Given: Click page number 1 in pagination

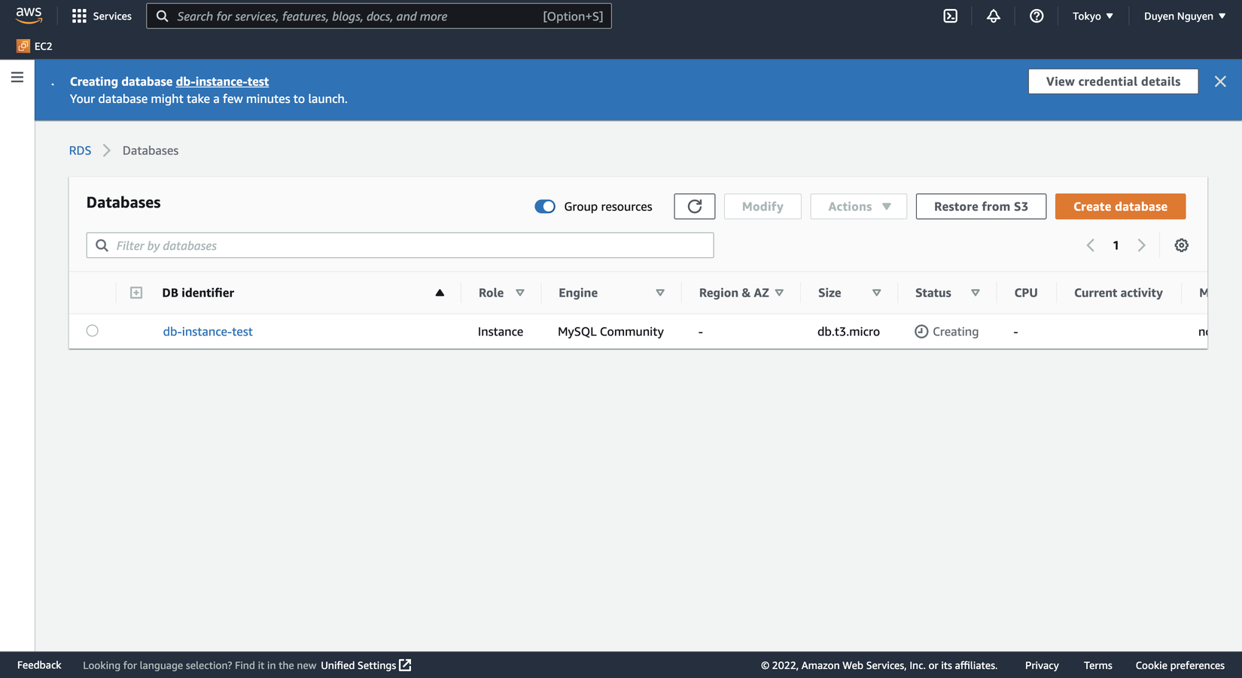Looking at the screenshot, I should 1116,245.
